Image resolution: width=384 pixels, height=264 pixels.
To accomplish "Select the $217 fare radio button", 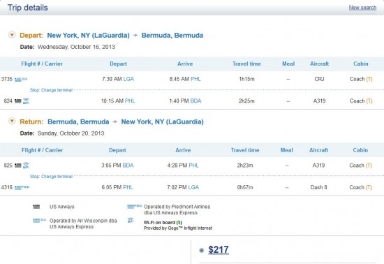I will [x=201, y=250].
